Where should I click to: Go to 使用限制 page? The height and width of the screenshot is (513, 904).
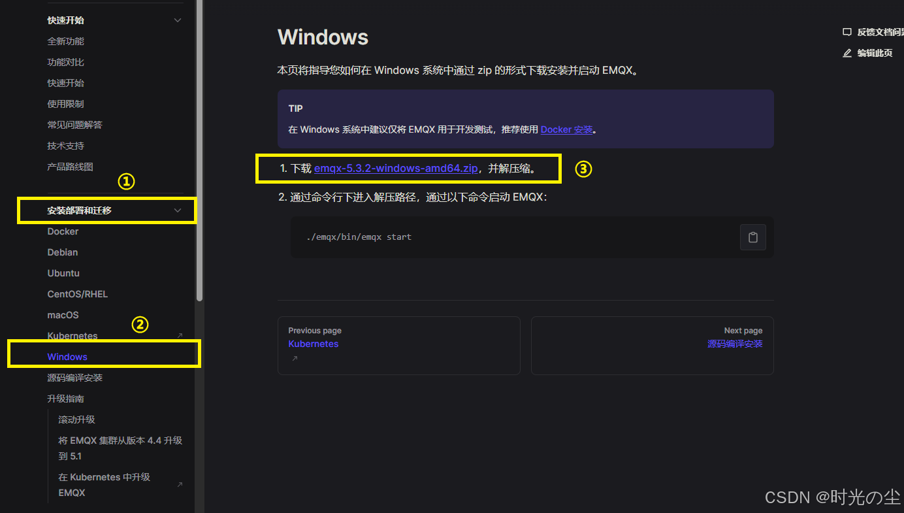click(x=65, y=104)
